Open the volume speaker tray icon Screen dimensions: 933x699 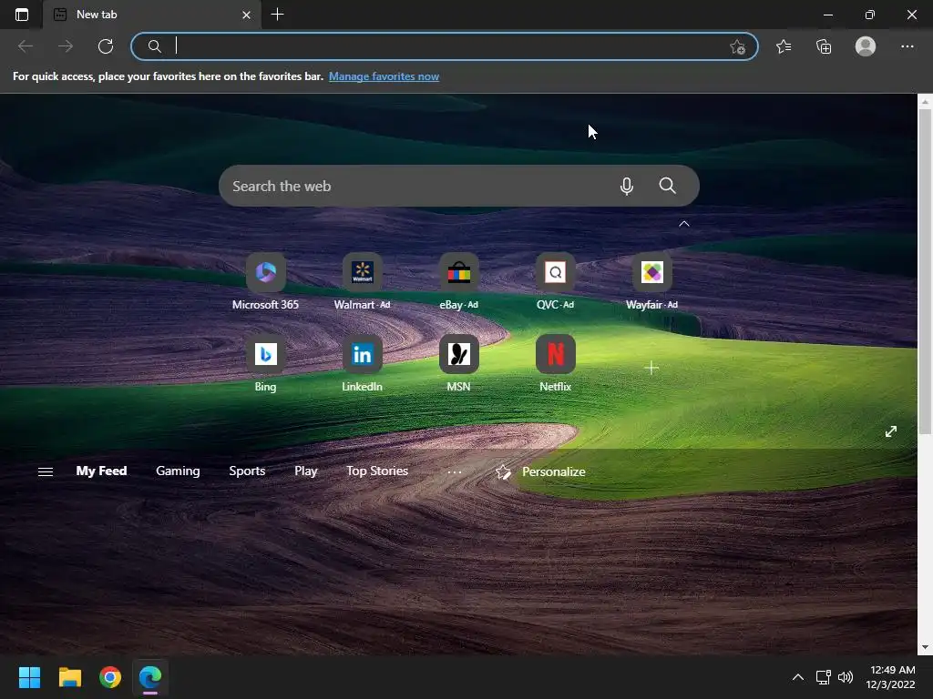[845, 677]
